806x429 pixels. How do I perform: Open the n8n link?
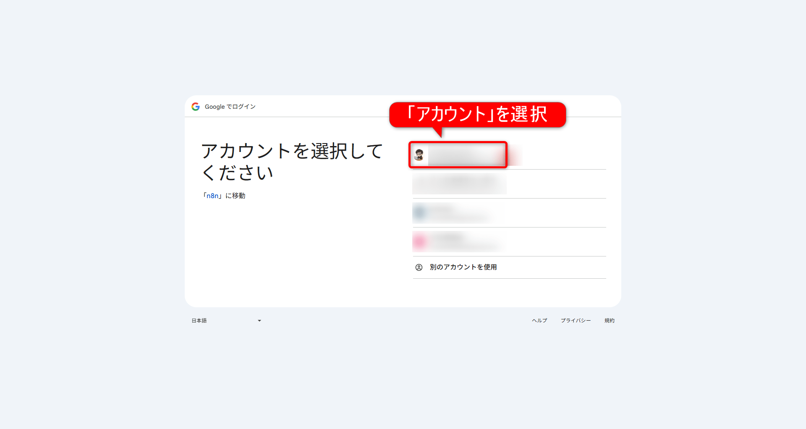click(212, 196)
